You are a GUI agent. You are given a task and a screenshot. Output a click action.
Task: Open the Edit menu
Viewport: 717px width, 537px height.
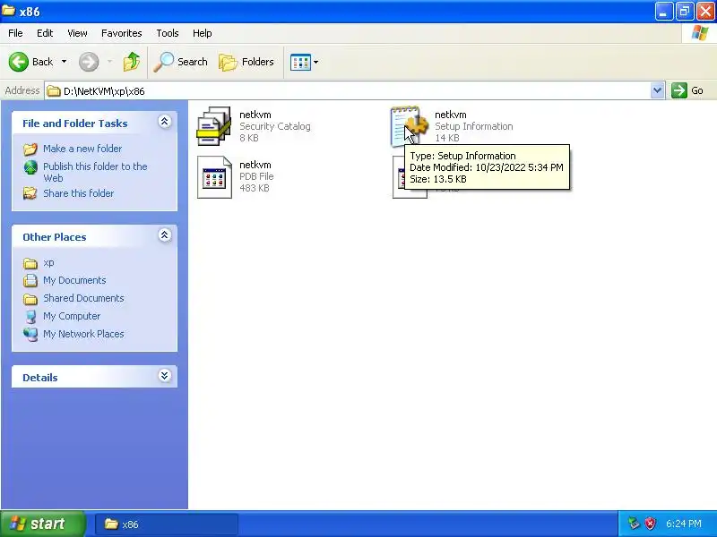point(45,33)
